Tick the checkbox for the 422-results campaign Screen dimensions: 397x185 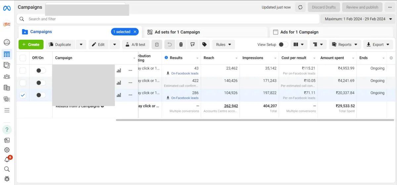(23, 83)
